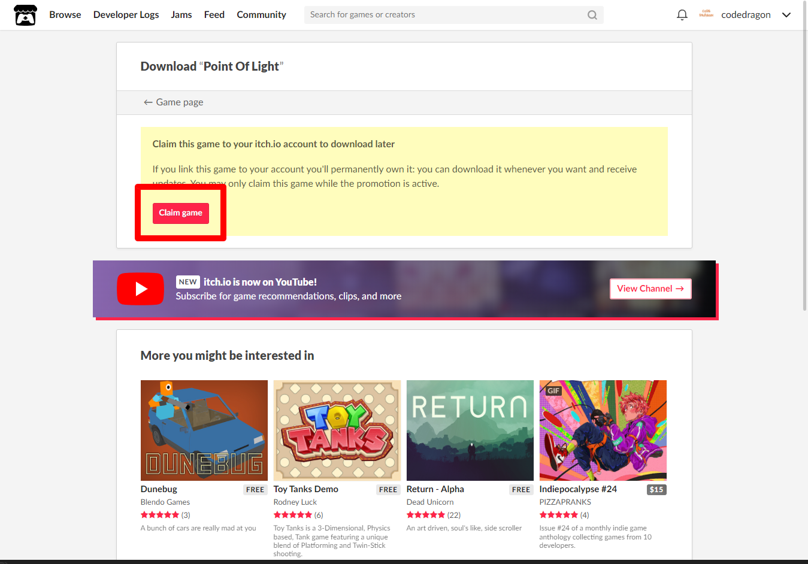The width and height of the screenshot is (808, 564).
Task: Click the codedragon username
Action: click(746, 15)
